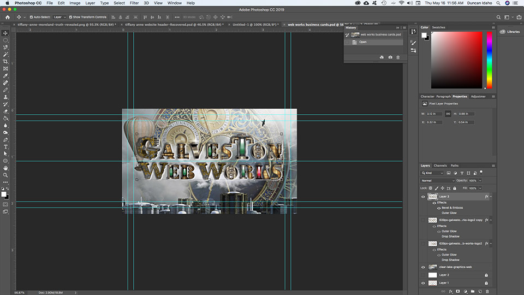Open the layer filter Kind dropdown
This screenshot has height=295, width=524.
click(432, 173)
